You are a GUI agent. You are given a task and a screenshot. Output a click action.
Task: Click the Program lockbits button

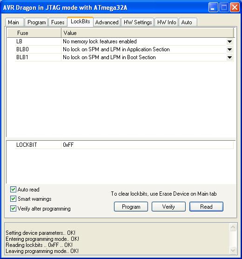[x=131, y=206]
